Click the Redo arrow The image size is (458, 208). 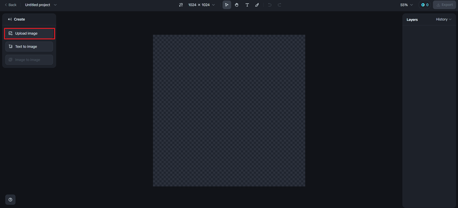coord(279,5)
